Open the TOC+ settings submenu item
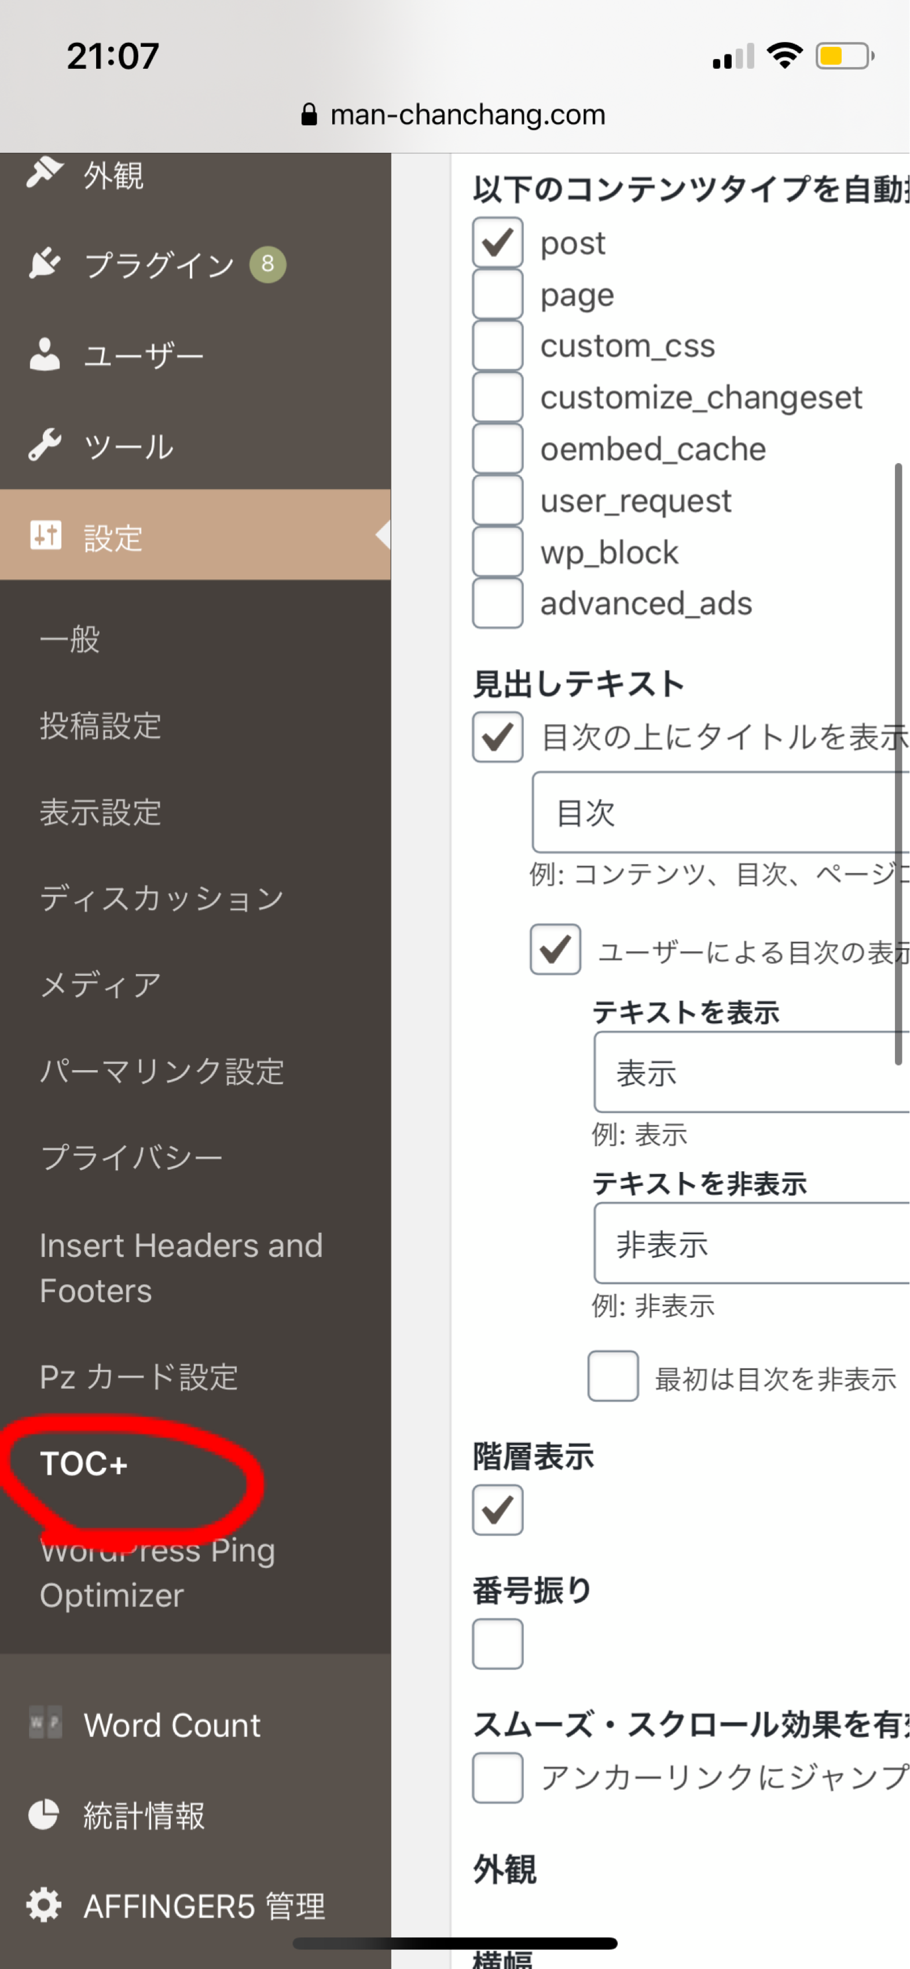 (84, 1464)
